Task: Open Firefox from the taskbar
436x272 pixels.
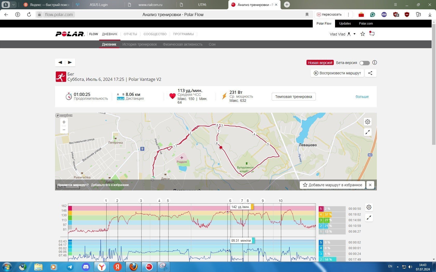Action: [133, 267]
